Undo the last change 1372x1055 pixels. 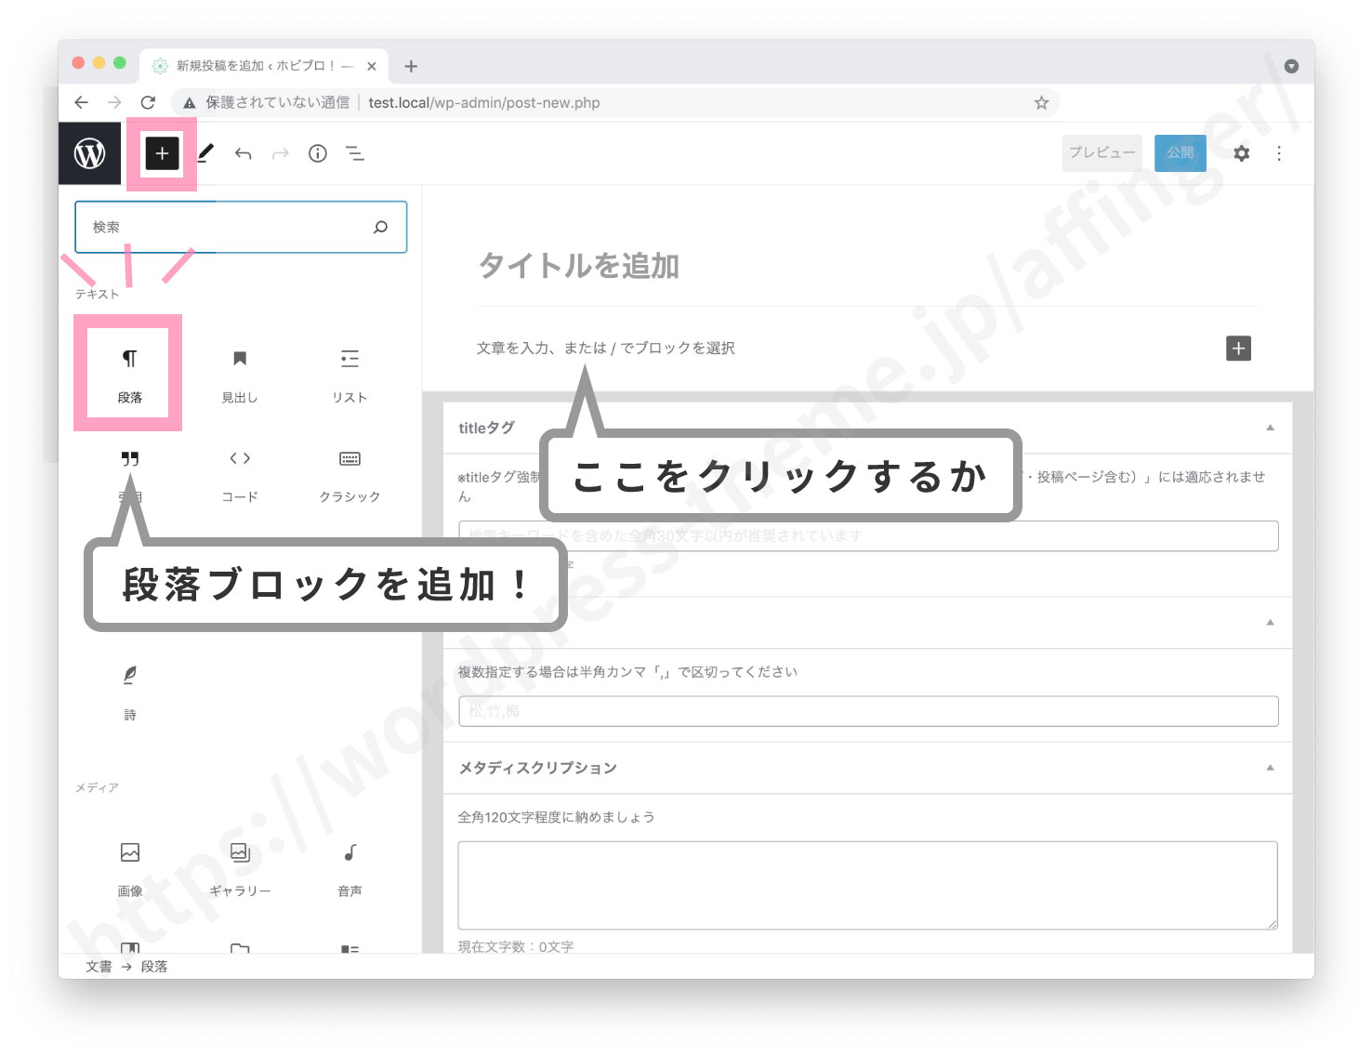pos(244,153)
